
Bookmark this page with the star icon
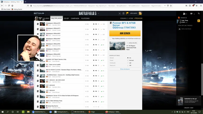tap(171, 6)
